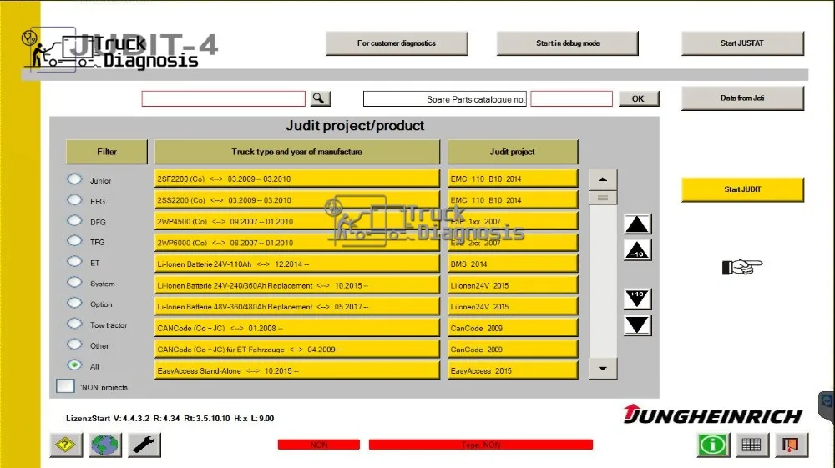Open the wrench settings icon
Viewport: 835px width, 468px height.
144,445
